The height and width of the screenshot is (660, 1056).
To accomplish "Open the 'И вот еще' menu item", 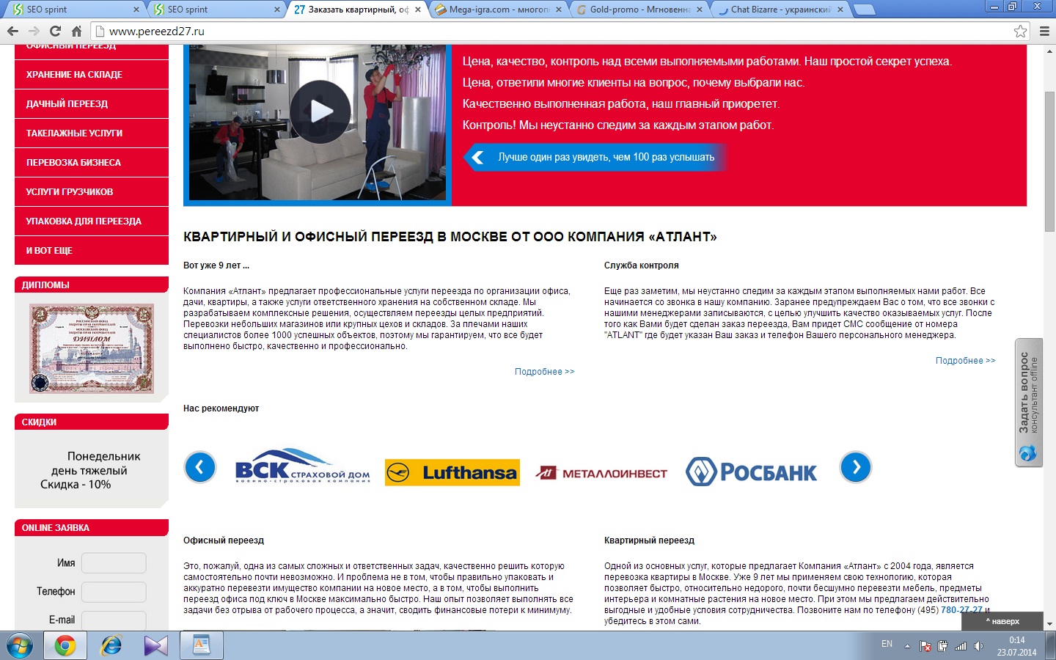I will click(92, 251).
